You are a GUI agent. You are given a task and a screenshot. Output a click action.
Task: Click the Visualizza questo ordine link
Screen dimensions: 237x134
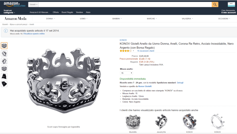34,34
